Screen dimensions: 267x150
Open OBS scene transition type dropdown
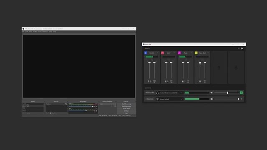coord(108,104)
